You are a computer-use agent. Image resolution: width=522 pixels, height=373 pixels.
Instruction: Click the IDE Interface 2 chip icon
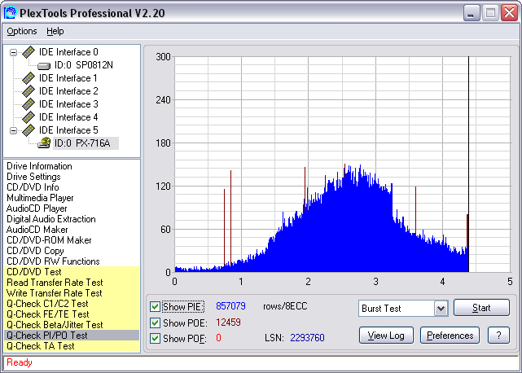coord(29,91)
